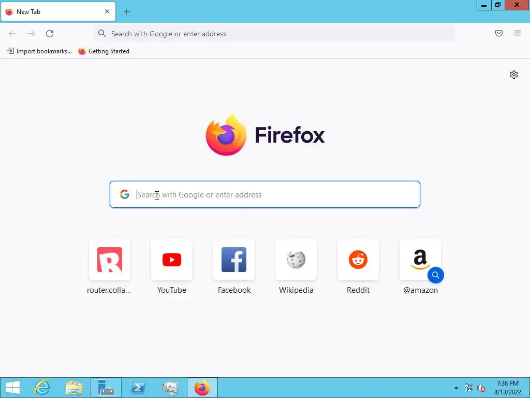Open PowerShell from taskbar
Viewport: 530px width, 398px height.
(x=138, y=388)
